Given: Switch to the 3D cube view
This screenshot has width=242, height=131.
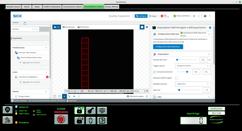Looking at the screenshot, I should 147,27.
